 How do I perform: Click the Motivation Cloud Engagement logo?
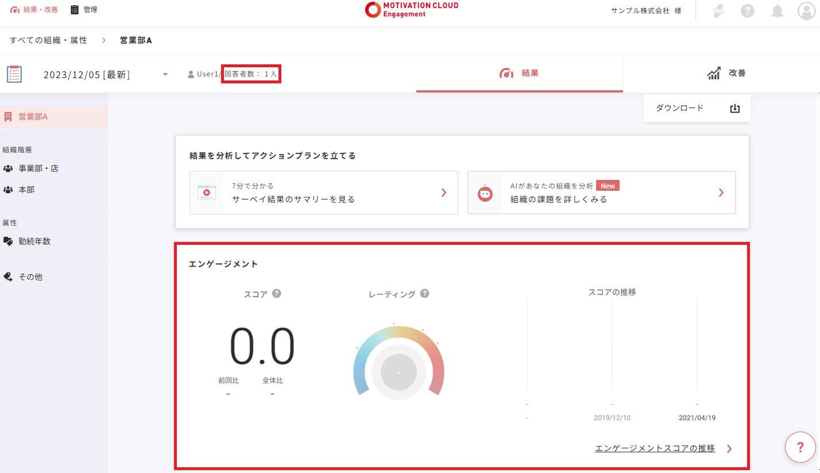[x=411, y=10]
